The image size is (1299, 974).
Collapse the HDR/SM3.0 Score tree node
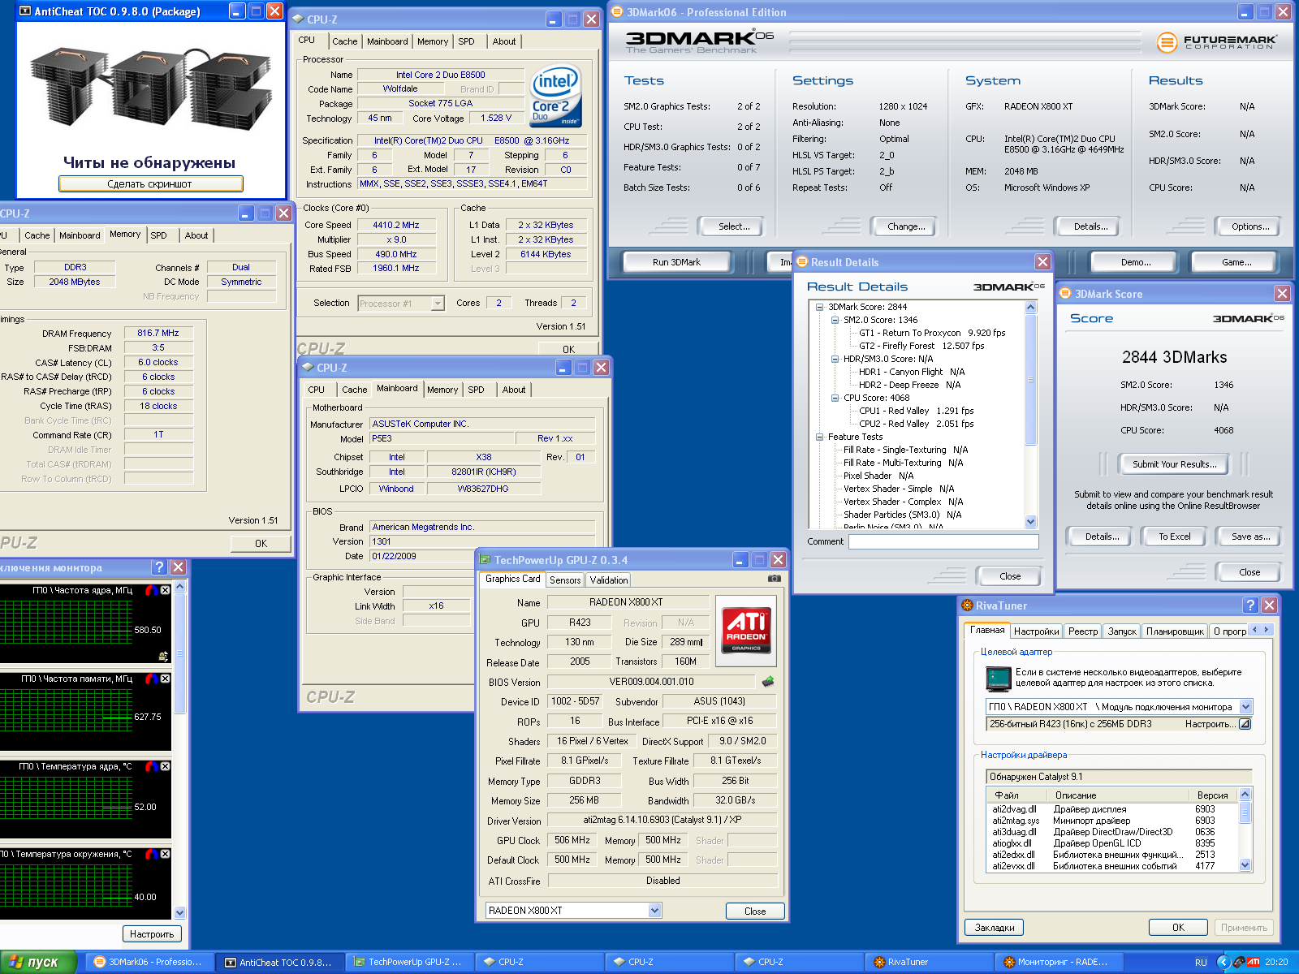tap(835, 359)
